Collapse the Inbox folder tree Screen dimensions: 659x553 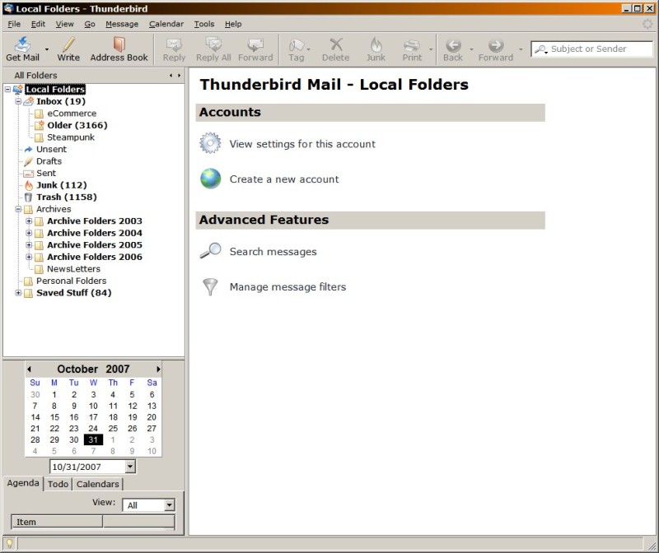(x=18, y=101)
